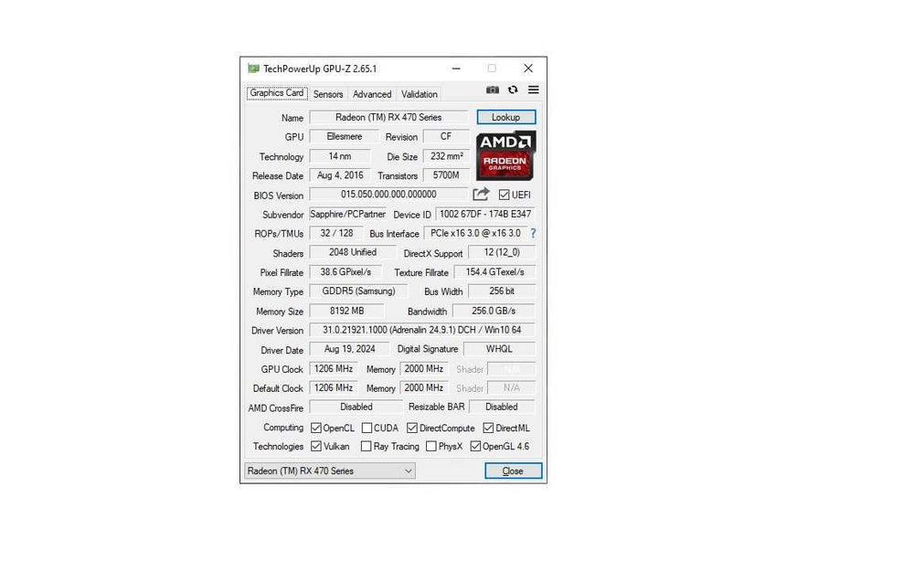Viewport: 914px width, 571px height.
Task: Click the ROPs/TMUs value 32 / 128
Action: point(337,233)
